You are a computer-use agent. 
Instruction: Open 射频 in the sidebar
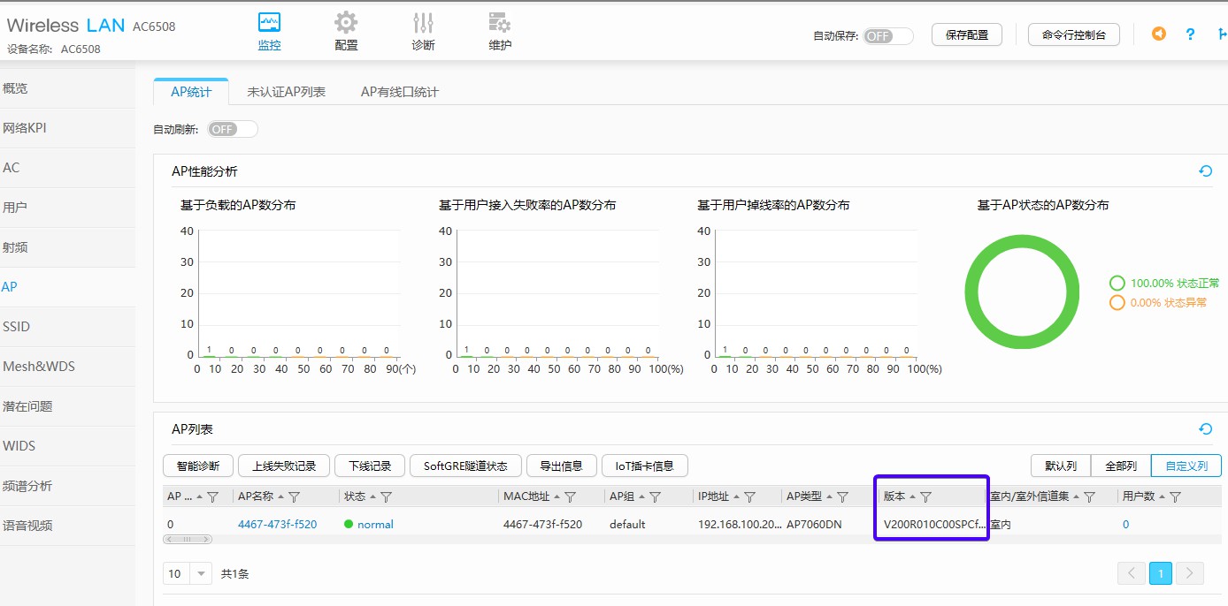pos(67,247)
